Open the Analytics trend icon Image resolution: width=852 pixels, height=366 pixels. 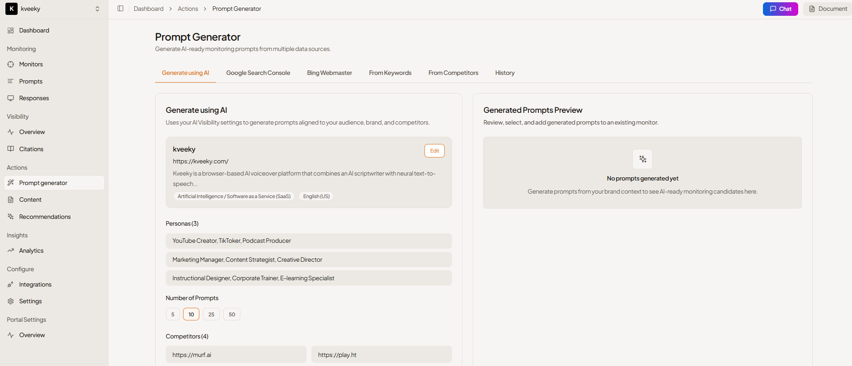click(x=11, y=250)
